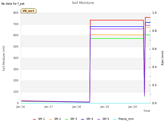Click the orange SM 2 plateau line

pos(117,35)
